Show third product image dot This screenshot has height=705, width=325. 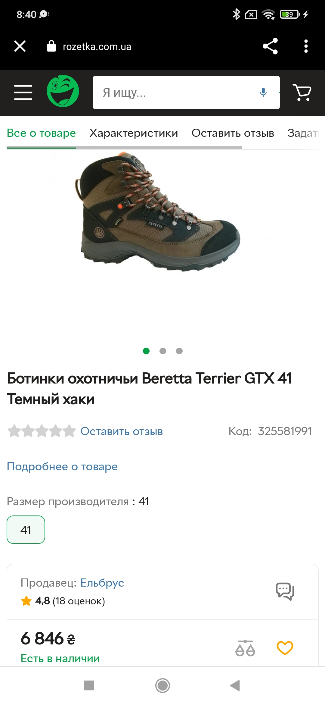[179, 351]
